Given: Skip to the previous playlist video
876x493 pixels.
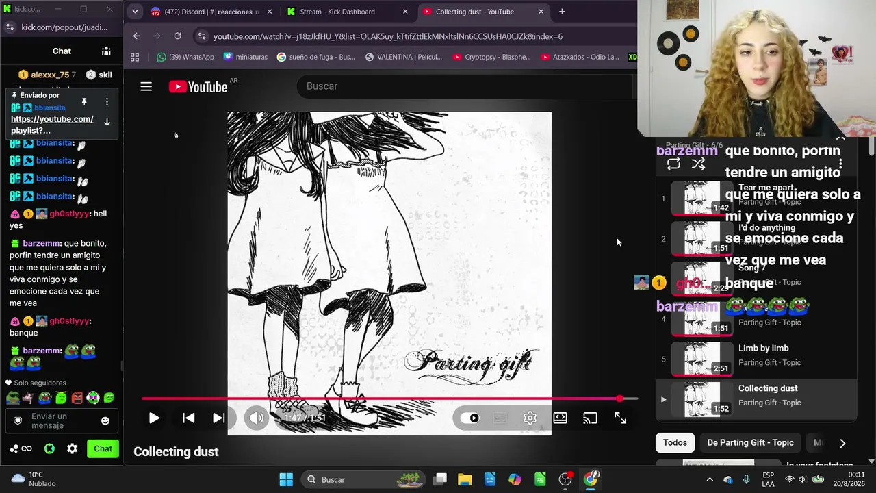Looking at the screenshot, I should (189, 418).
